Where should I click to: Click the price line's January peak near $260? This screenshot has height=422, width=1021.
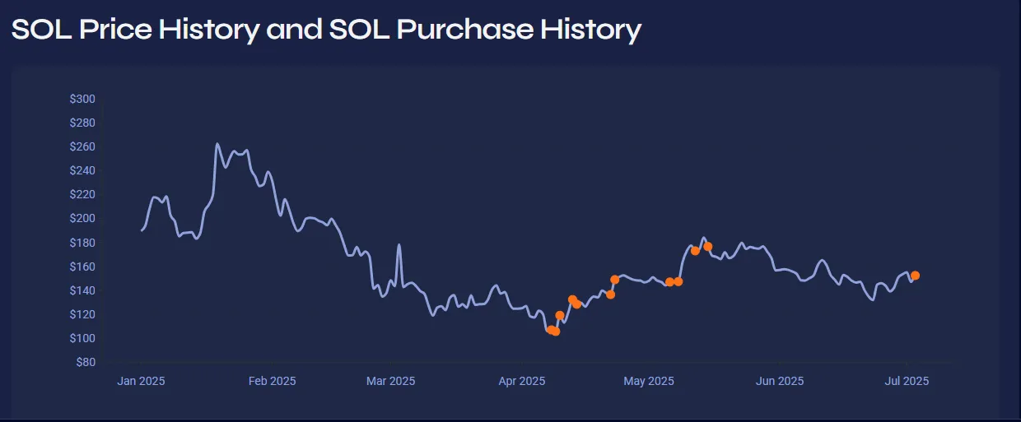point(217,145)
